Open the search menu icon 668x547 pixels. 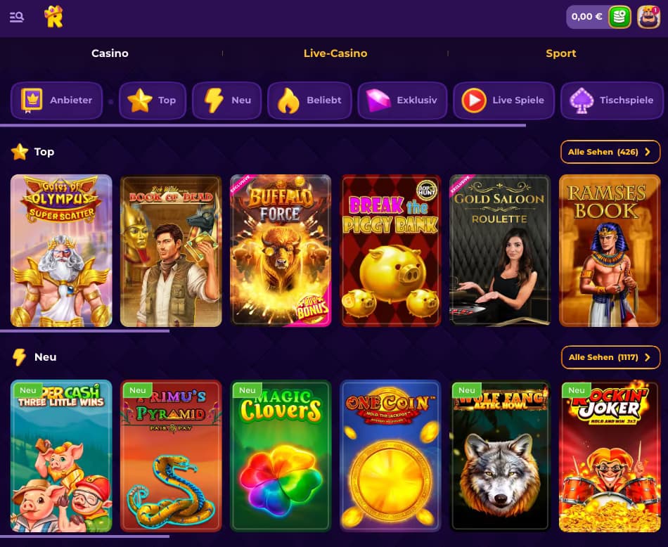(17, 17)
